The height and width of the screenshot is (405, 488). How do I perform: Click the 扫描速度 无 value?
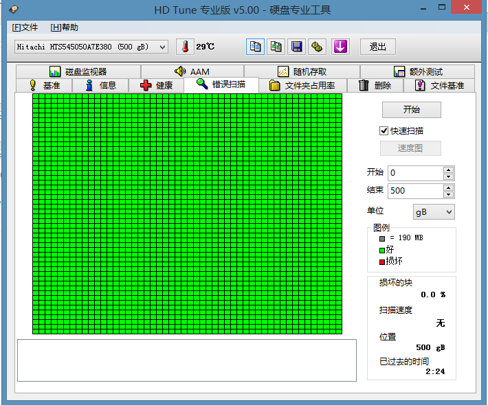[x=441, y=323]
